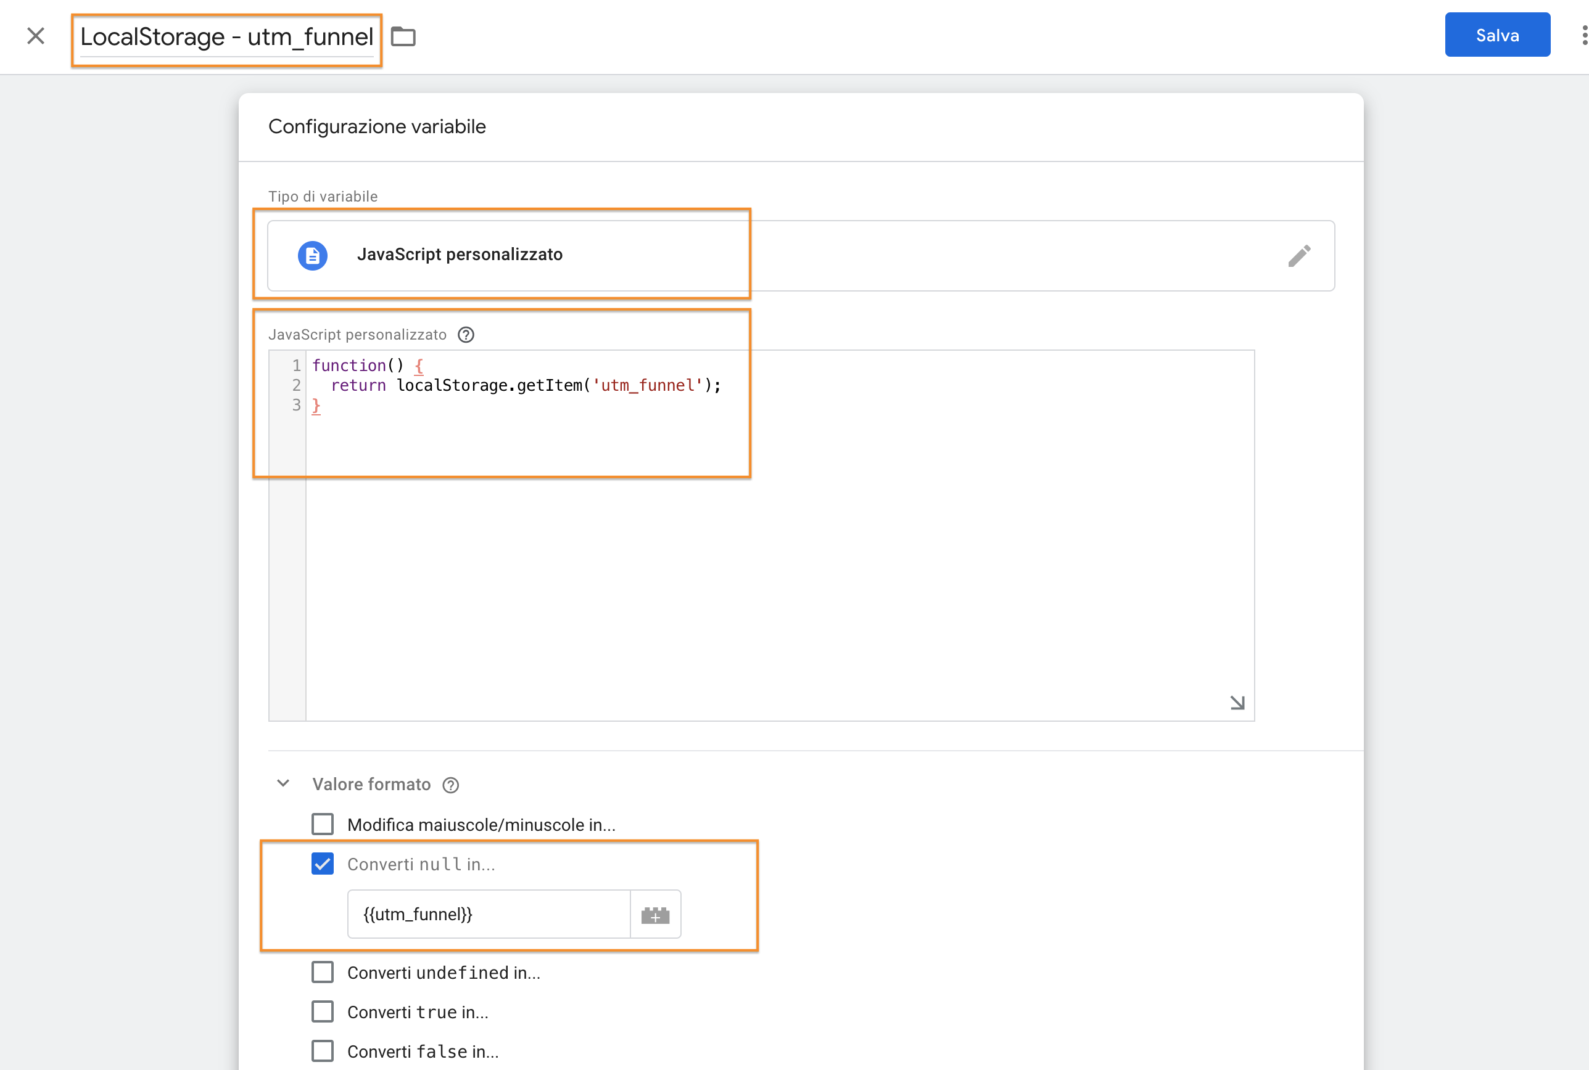The width and height of the screenshot is (1589, 1070).
Task: Click the {{utm_funnel}} null value input field
Action: coord(489,913)
